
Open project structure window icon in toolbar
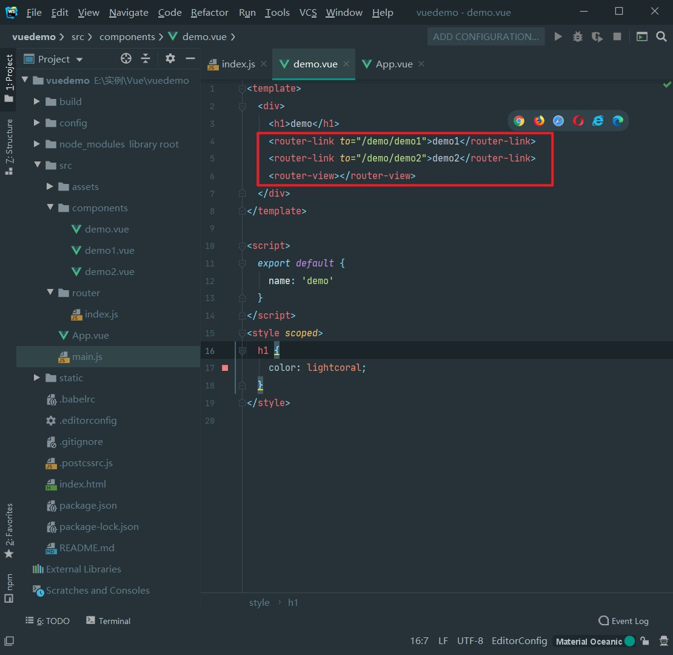tap(641, 36)
